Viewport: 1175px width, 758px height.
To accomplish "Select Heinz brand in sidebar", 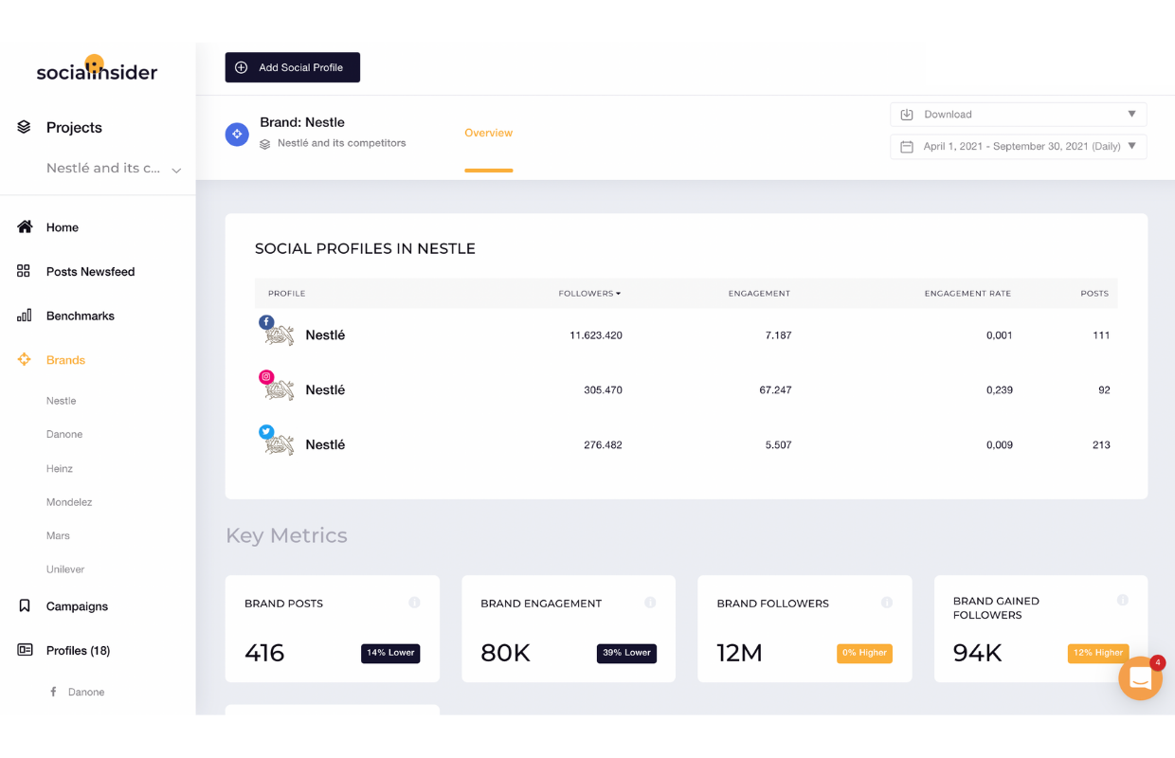I will (60, 469).
